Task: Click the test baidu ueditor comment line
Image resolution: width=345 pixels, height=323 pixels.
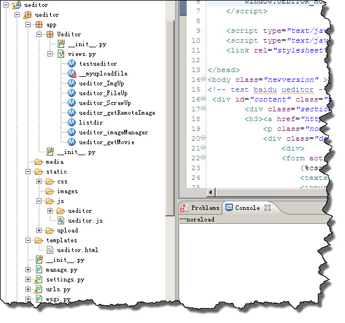Action: point(266,89)
